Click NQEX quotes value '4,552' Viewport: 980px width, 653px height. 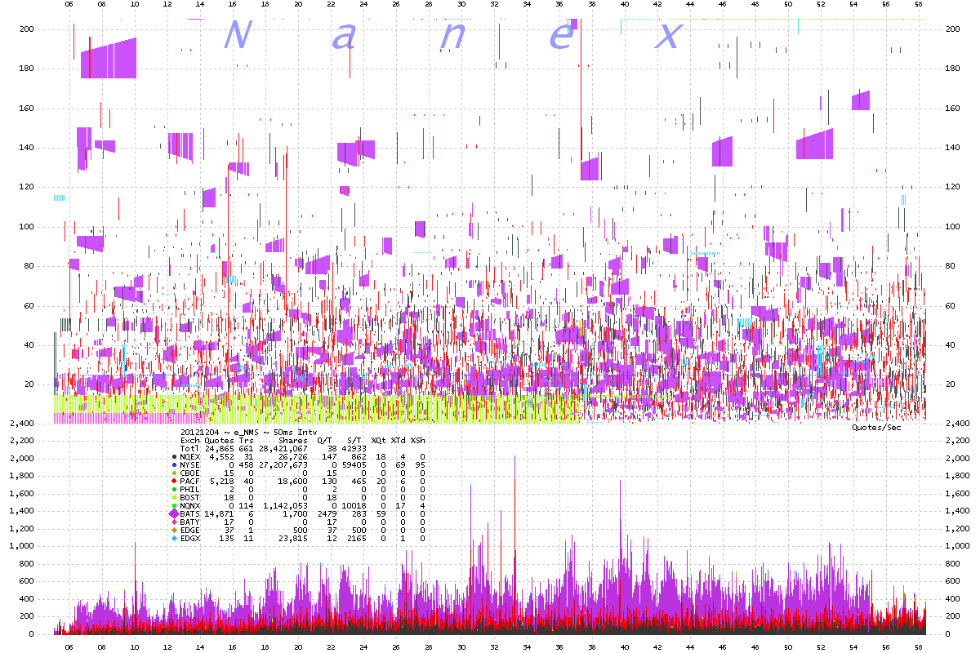click(x=221, y=458)
